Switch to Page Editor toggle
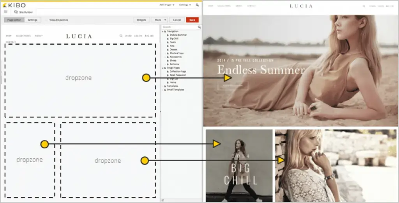 [x=14, y=20]
